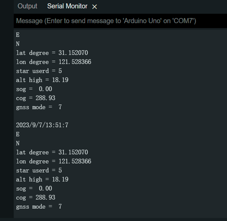Screen dimensions: 227x221
Task: Click the 2023/9/7/13:51:7 timestamp line
Action: point(42,125)
